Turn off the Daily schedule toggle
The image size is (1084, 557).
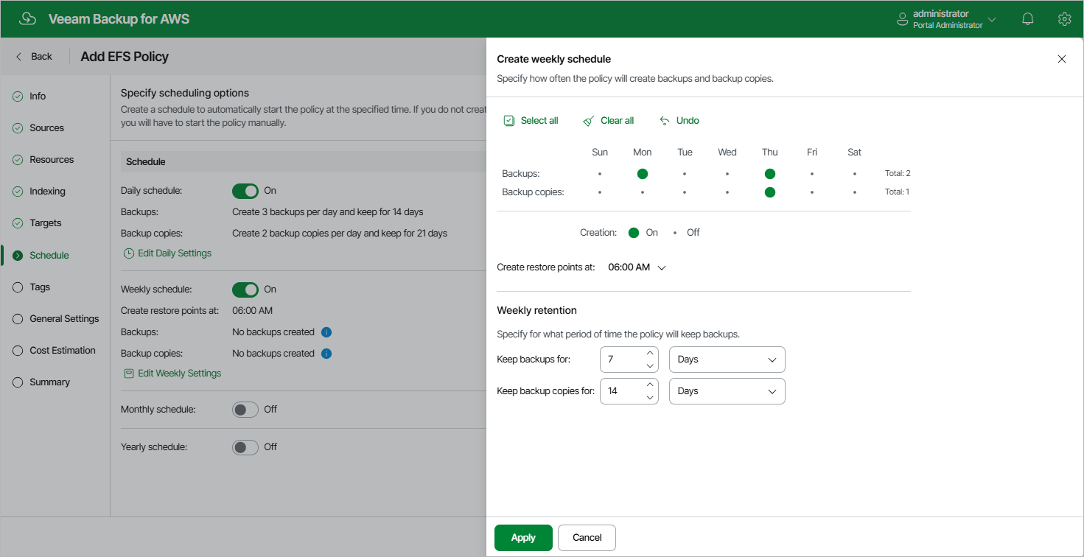[245, 191]
